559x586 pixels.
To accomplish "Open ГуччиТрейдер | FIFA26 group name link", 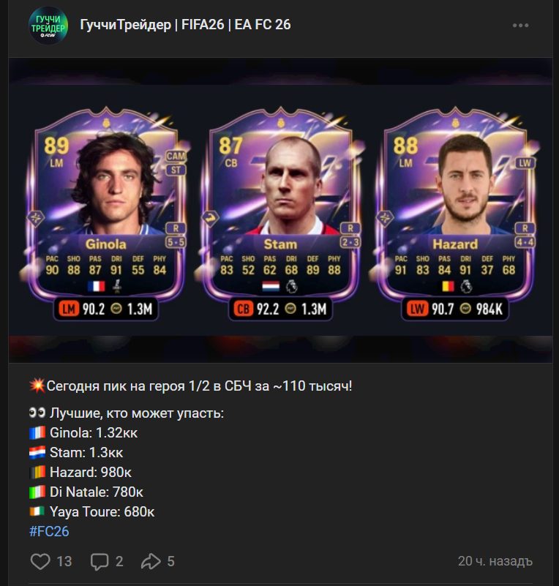I will tap(185, 25).
